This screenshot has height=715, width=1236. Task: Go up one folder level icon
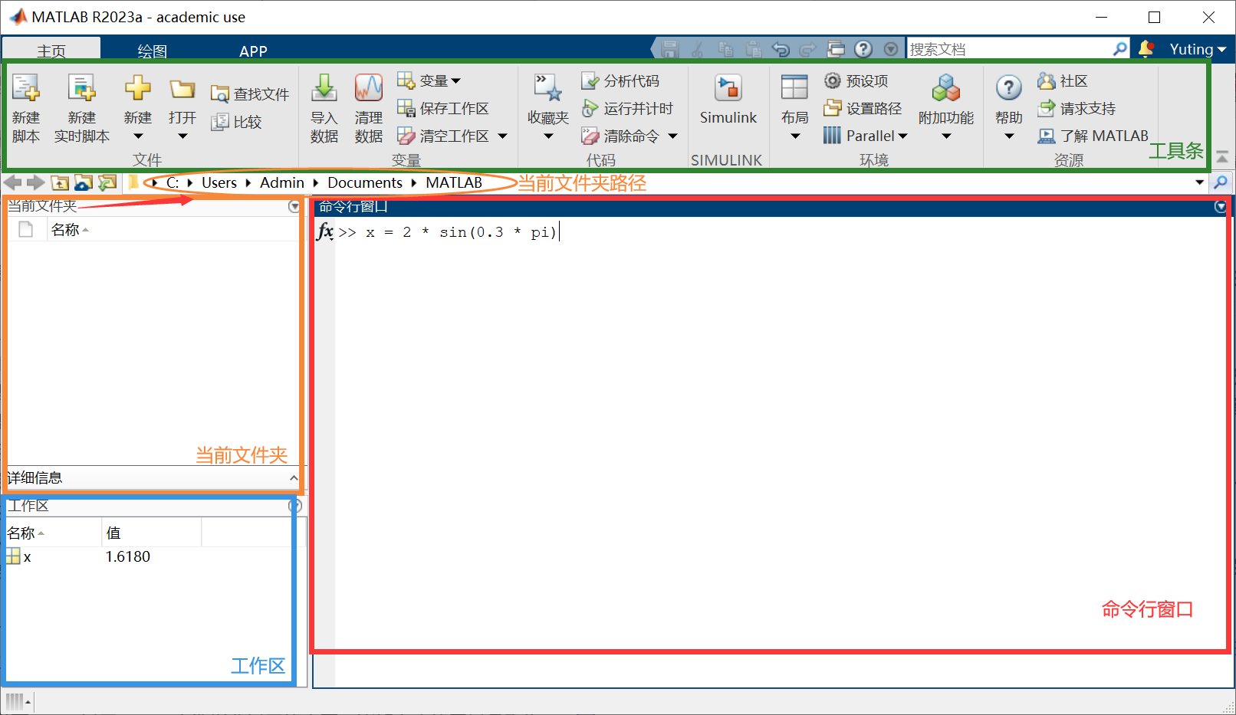pos(60,182)
